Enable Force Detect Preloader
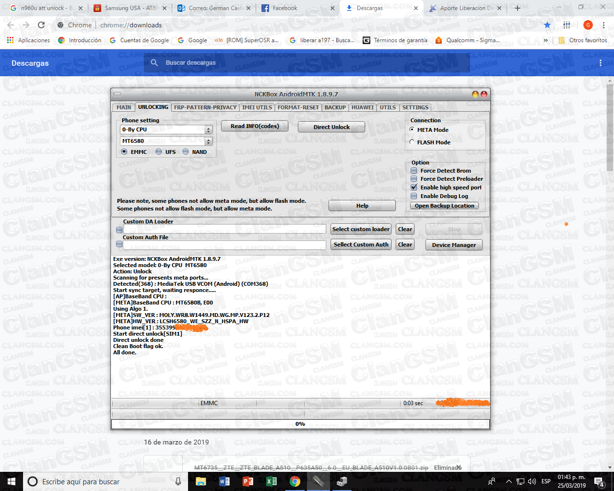Screen dimensions: 614x491 [414, 178]
